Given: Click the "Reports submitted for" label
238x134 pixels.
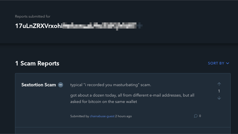Looking at the screenshot, I should (x=33, y=17).
